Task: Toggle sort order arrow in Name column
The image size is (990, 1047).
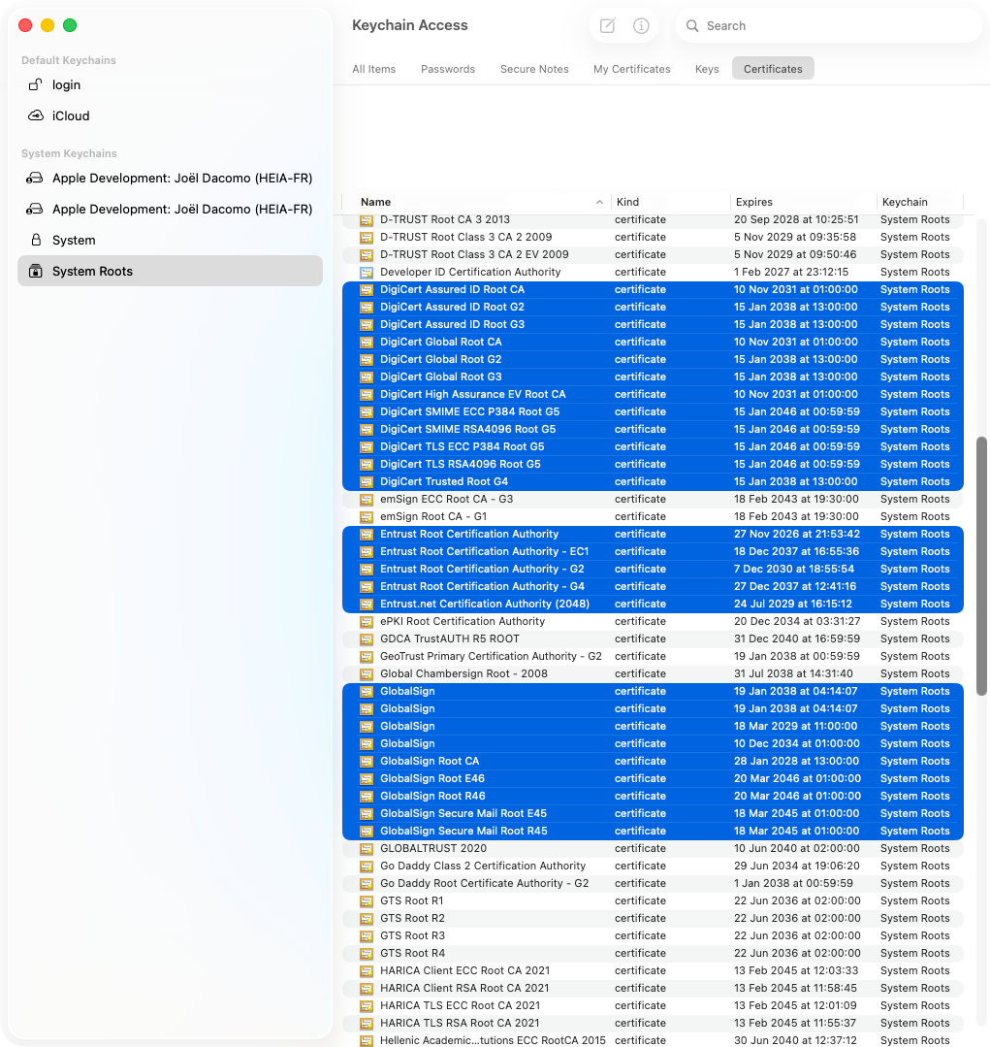Action: pyautogui.click(x=599, y=202)
